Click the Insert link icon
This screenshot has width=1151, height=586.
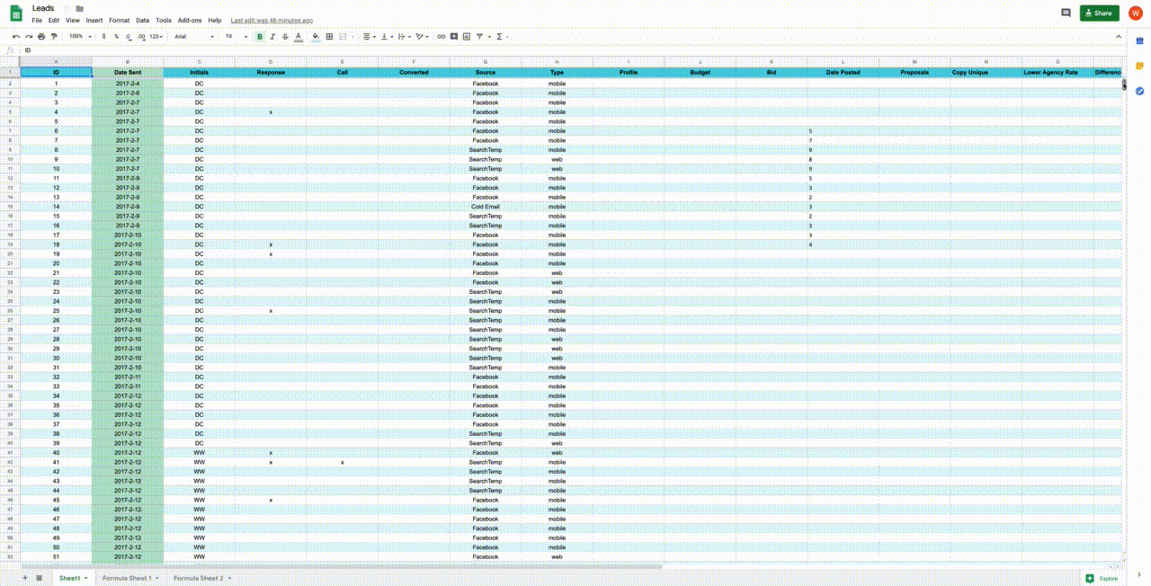click(441, 37)
